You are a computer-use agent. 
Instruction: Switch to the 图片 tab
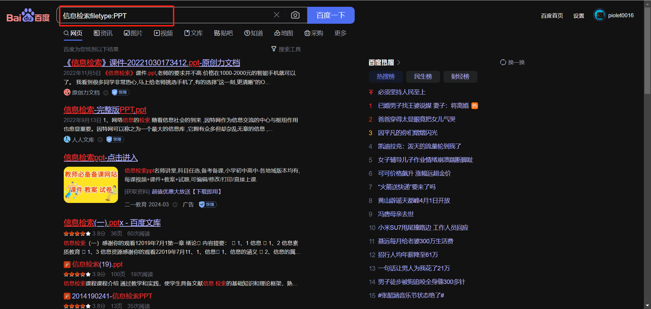coord(133,33)
